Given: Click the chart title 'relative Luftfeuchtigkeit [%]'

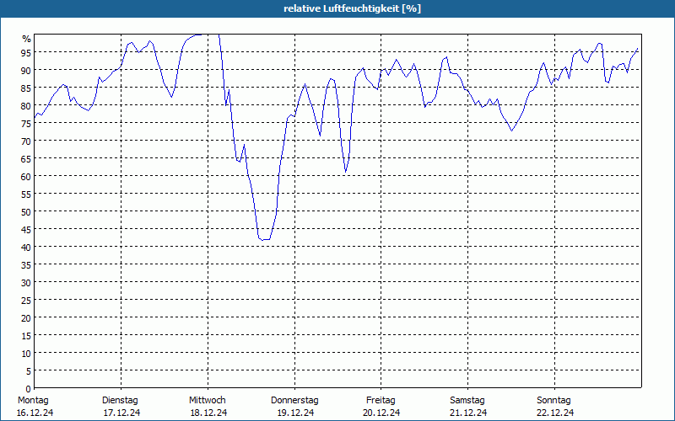Looking at the screenshot, I should point(352,8).
